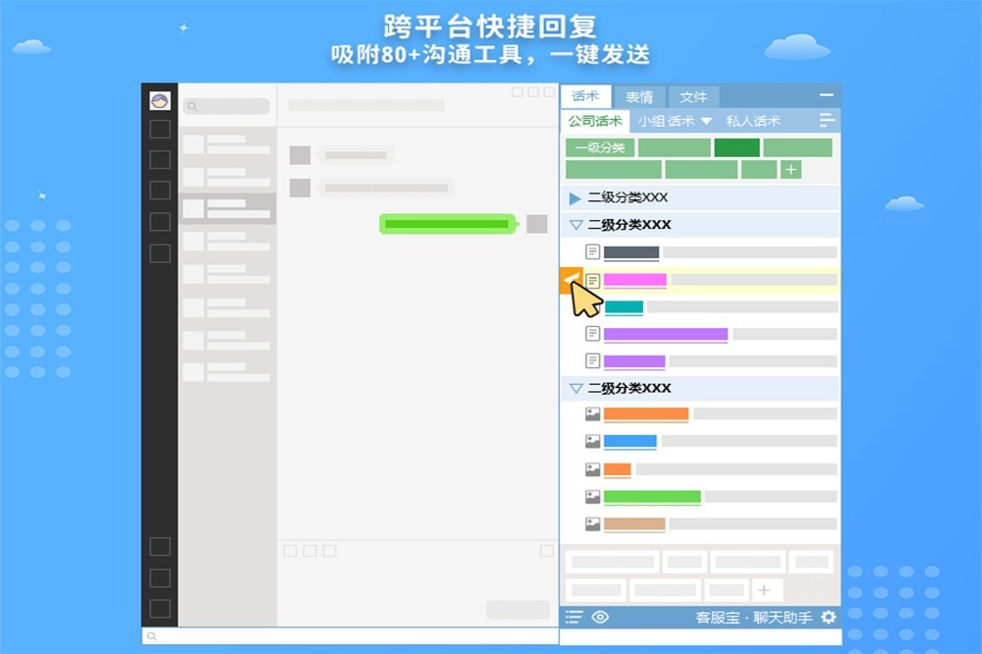The height and width of the screenshot is (654, 982).
Task: Click the settings gear in helper footer
Action: [x=829, y=617]
